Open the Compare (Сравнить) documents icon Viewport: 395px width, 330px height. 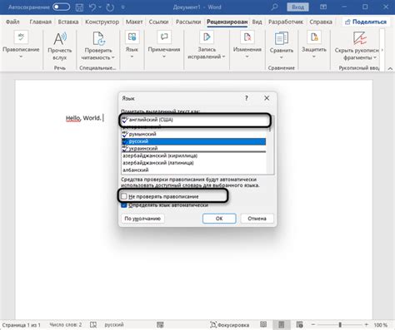tap(281, 38)
